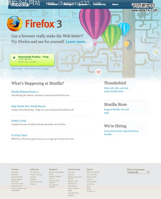
Task: Open Help Firefox Set a World Record
Action: [x=28, y=106]
